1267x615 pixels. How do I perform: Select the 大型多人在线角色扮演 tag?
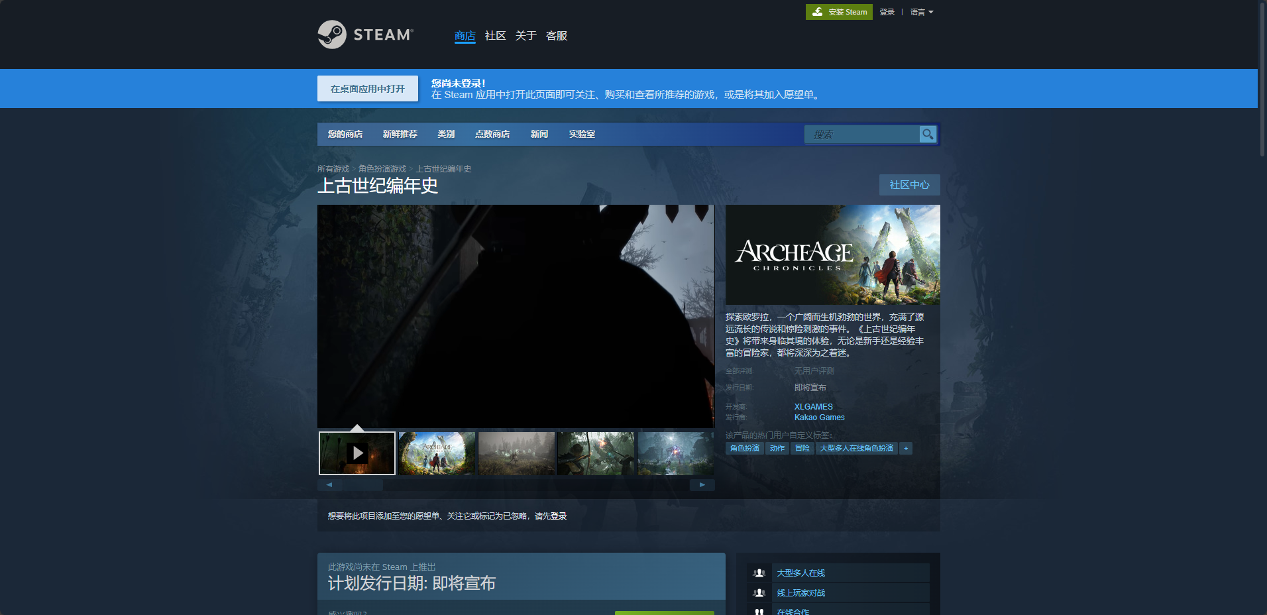click(x=857, y=449)
